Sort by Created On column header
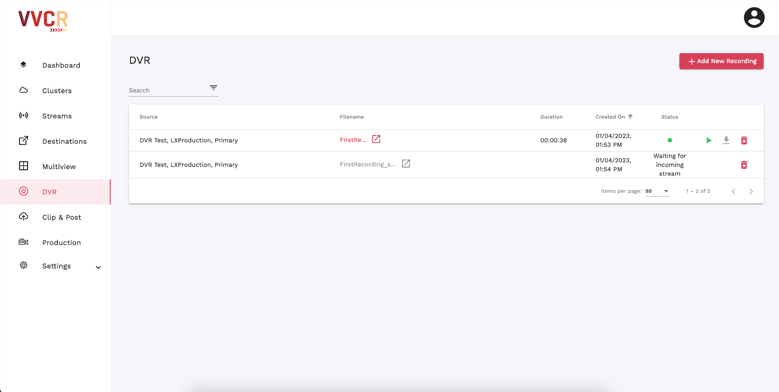The width and height of the screenshot is (779, 392). [610, 117]
